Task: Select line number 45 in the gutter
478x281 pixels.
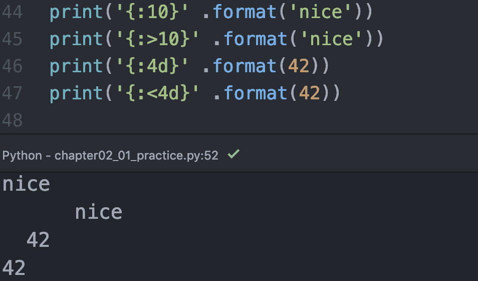Action: tap(12, 39)
